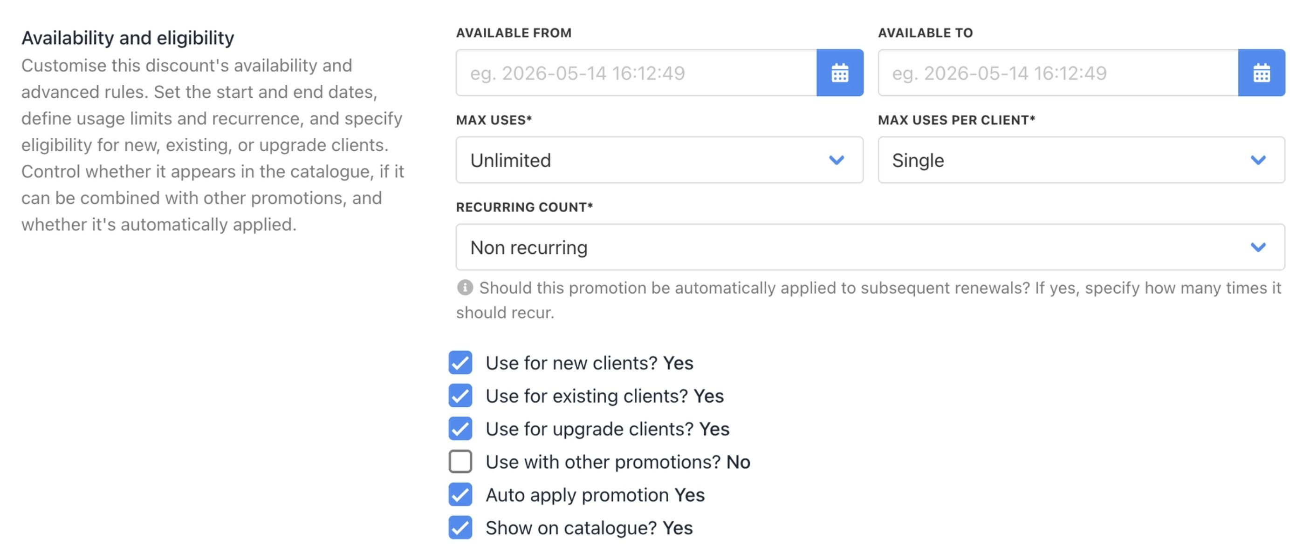Uncheck Use for existing clients
Viewport: 1303px width, 552px height.
pos(460,396)
